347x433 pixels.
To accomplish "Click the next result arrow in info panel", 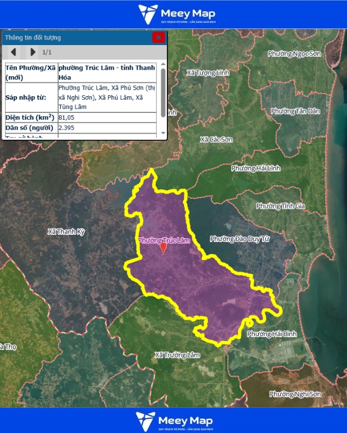I will (33, 52).
